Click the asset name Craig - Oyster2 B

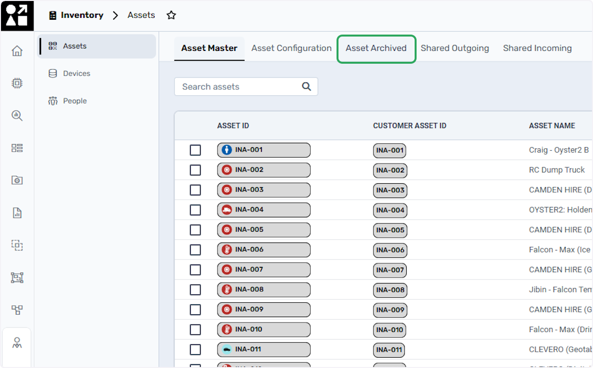pos(559,150)
